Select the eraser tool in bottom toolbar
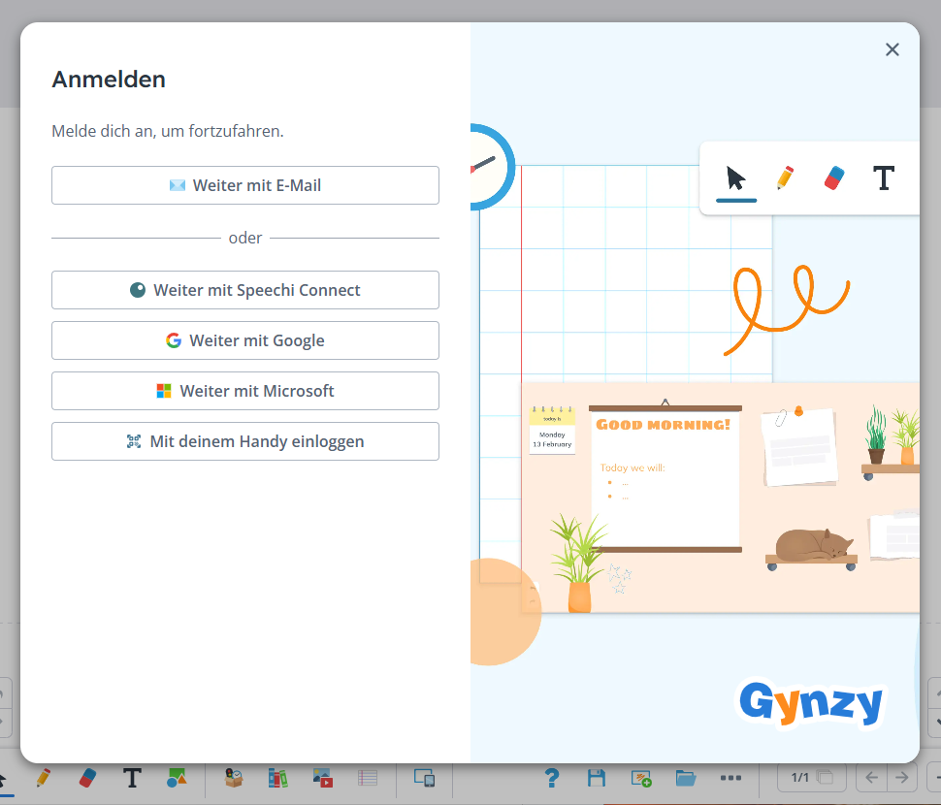The height and width of the screenshot is (805, 941). [87, 778]
